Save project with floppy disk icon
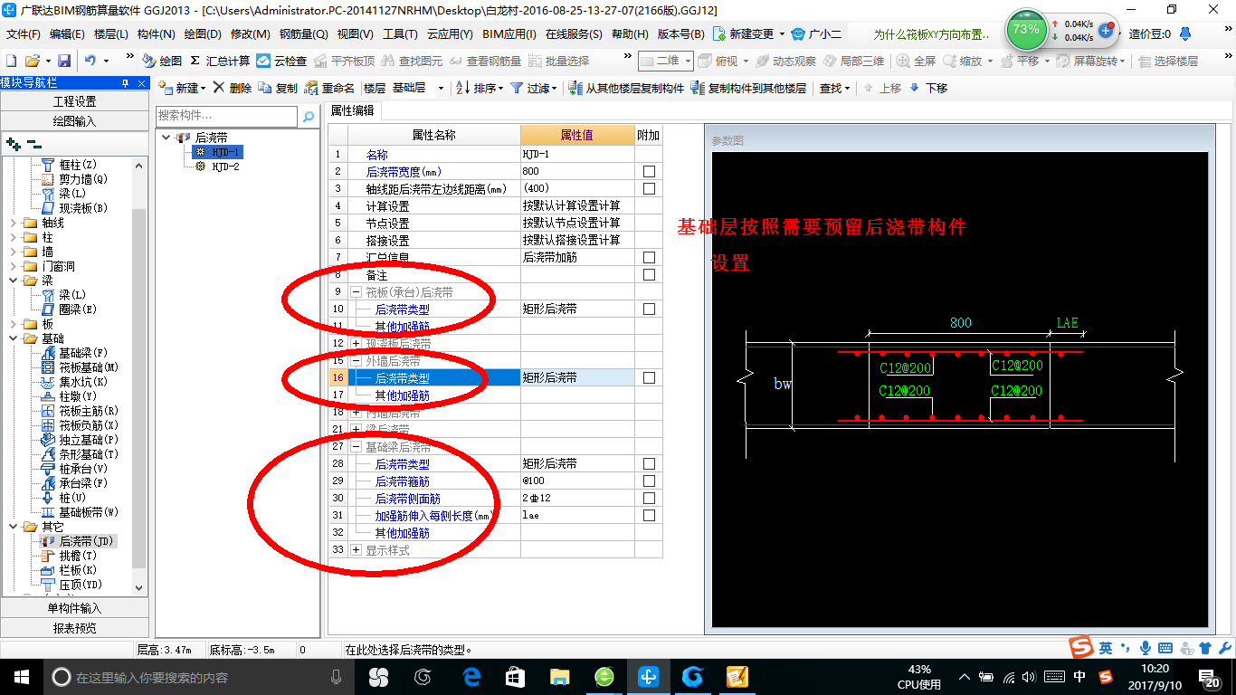 point(64,61)
